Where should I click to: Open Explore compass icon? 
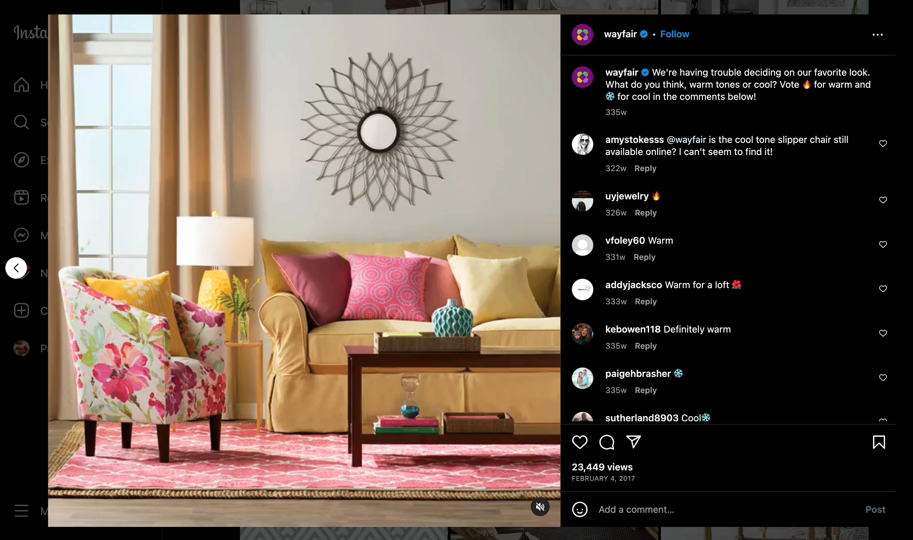click(22, 160)
